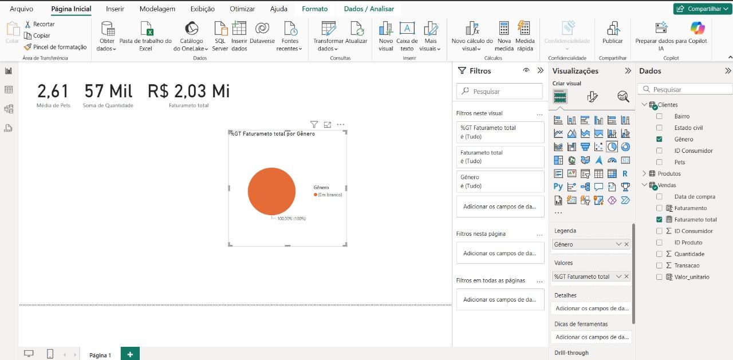Toggle the Filtros pane eye visibility icon

(x=526, y=70)
